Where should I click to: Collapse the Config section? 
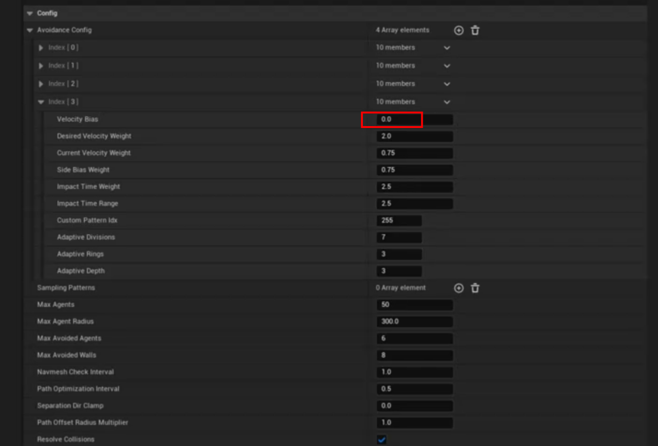pyautogui.click(x=30, y=13)
